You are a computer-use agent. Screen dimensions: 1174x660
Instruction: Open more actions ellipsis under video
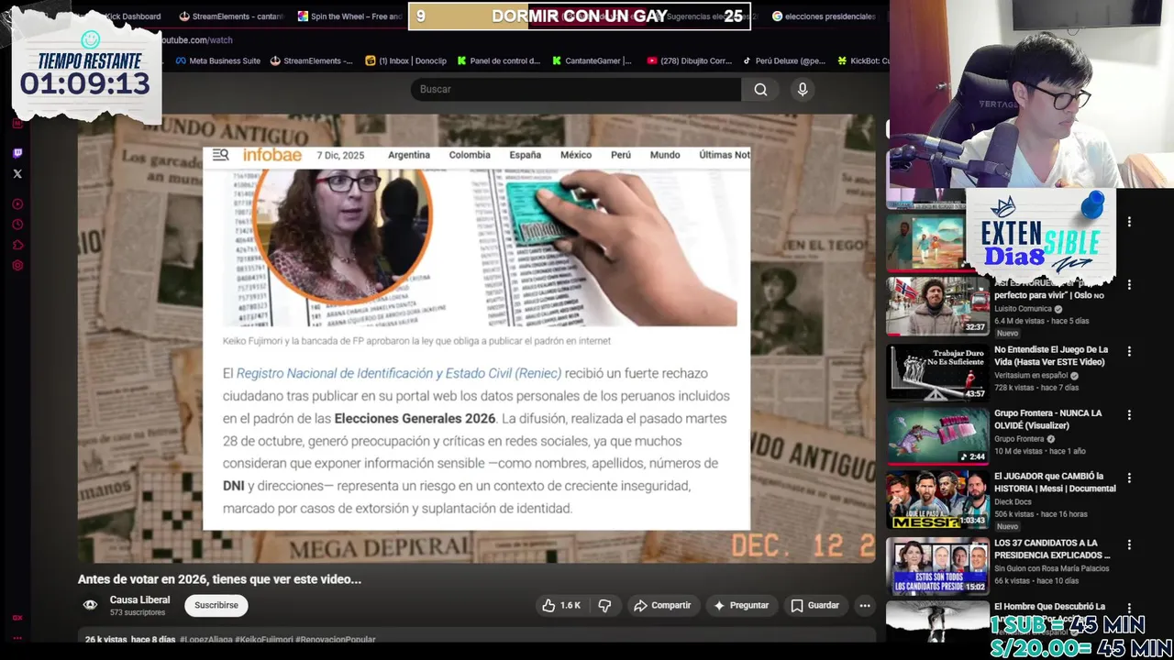coord(864,605)
